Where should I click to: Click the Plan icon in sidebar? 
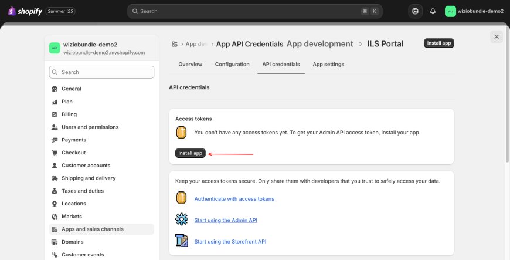[55, 102]
